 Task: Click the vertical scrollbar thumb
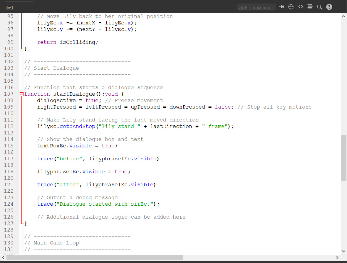343,157
